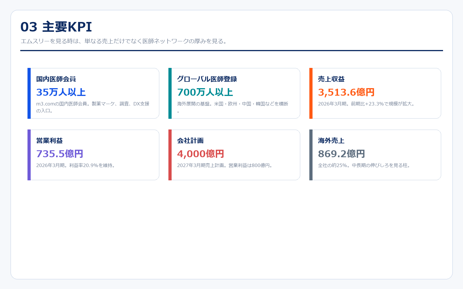
Task: Select the 700万人以上 value
Action: pyautogui.click(x=205, y=92)
